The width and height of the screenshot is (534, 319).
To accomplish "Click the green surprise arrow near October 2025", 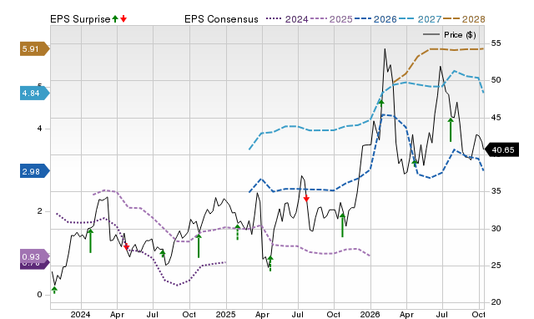I will [343, 225].
